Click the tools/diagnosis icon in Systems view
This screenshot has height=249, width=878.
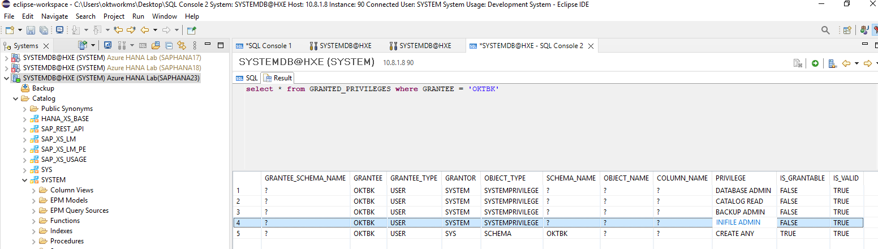(121, 45)
